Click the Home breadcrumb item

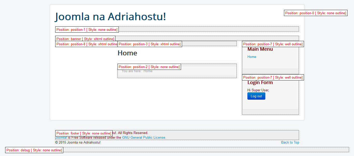(x=148, y=71)
